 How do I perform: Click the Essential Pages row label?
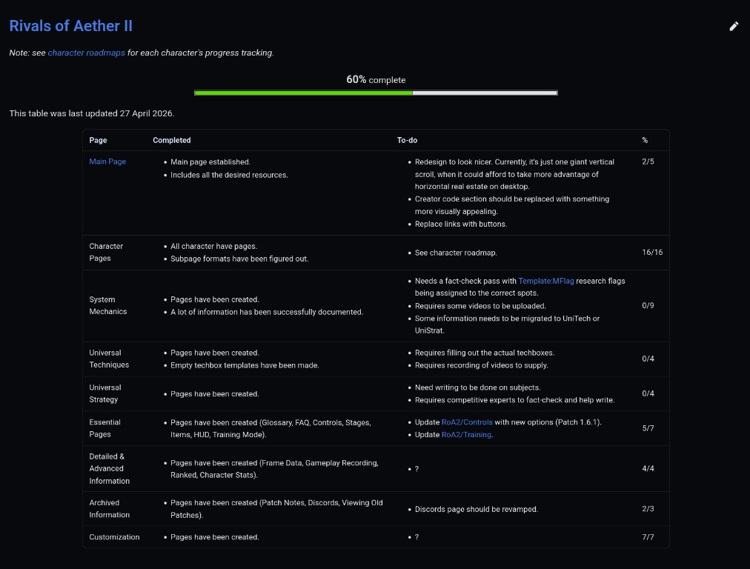(x=104, y=428)
